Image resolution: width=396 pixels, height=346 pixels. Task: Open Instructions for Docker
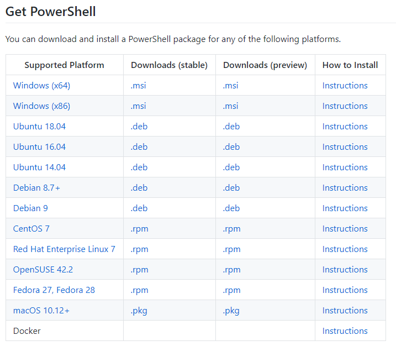point(345,331)
